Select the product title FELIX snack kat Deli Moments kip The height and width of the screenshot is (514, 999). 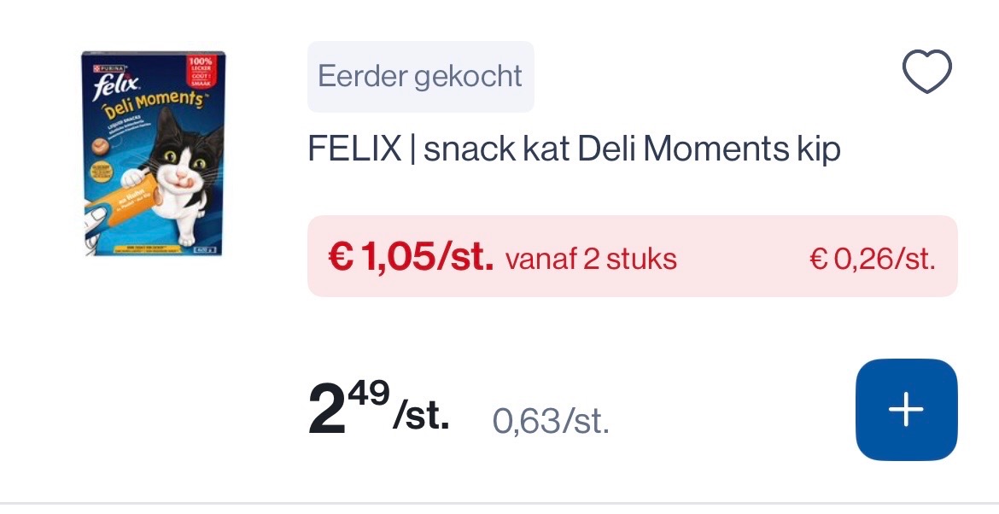pyautogui.click(x=574, y=148)
